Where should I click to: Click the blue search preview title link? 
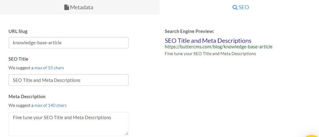pos(208,41)
